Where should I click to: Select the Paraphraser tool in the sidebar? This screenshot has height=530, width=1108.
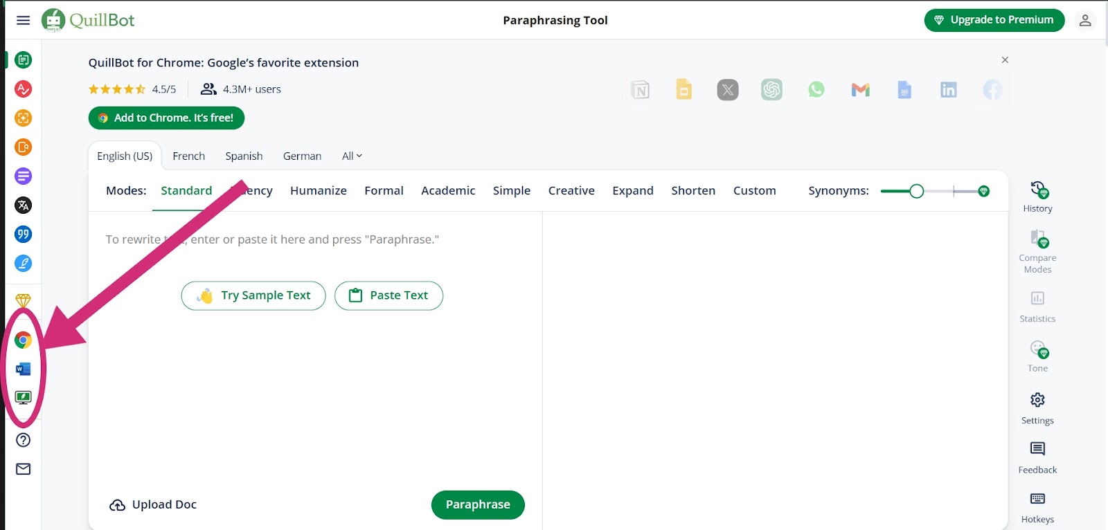23,60
